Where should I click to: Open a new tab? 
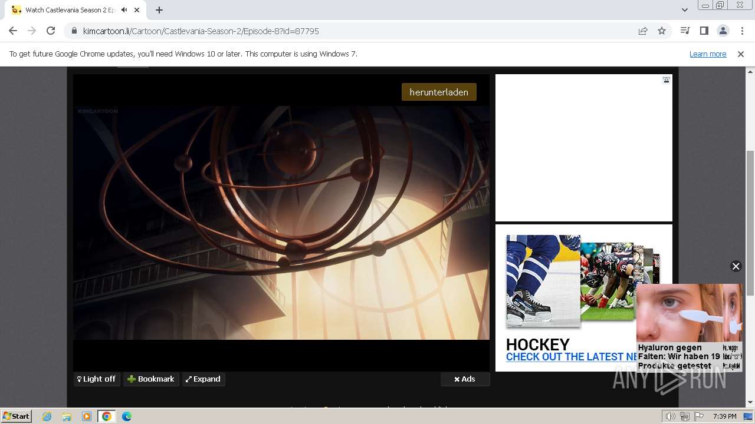point(159,10)
